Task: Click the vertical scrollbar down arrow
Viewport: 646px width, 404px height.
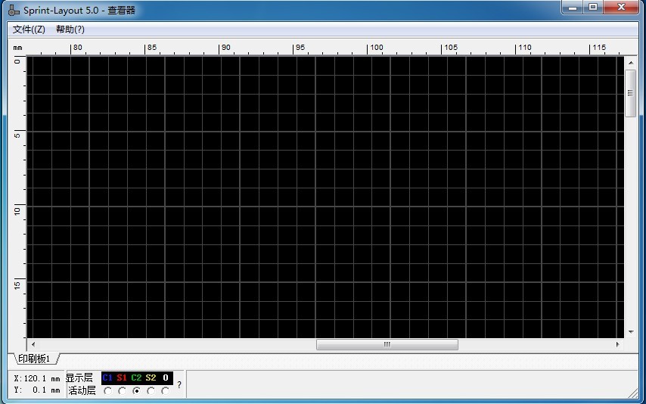Action: pyautogui.click(x=631, y=331)
